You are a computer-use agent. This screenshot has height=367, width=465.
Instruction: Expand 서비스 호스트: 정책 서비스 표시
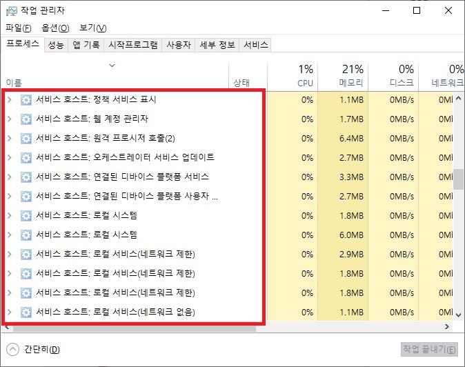(10, 100)
